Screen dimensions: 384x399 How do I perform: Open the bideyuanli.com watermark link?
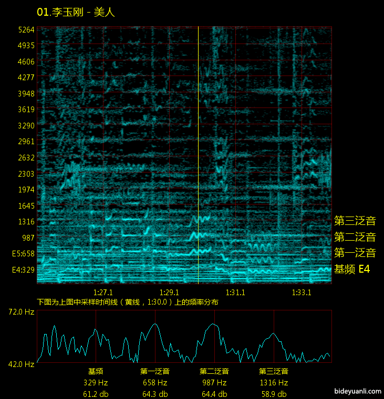tap(357, 391)
